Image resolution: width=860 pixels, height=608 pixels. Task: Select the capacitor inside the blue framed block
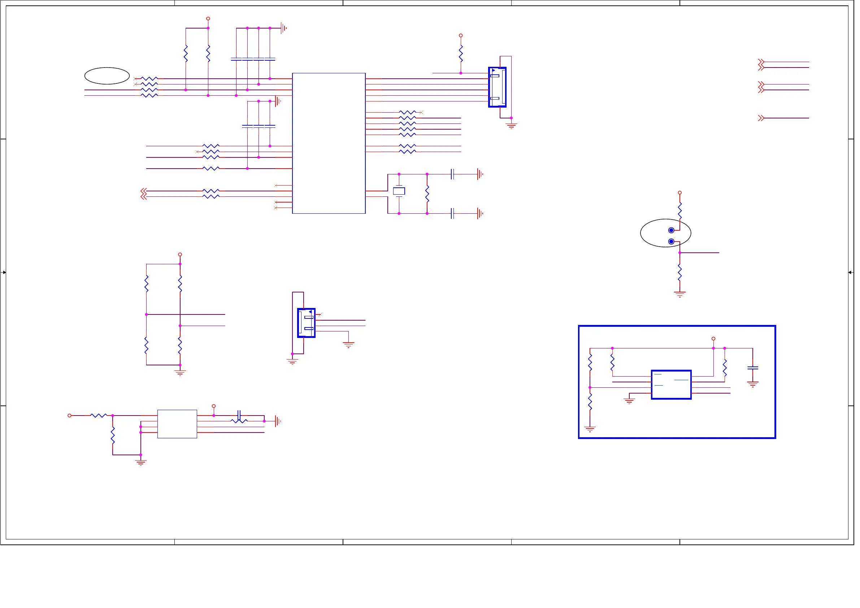tap(752, 368)
